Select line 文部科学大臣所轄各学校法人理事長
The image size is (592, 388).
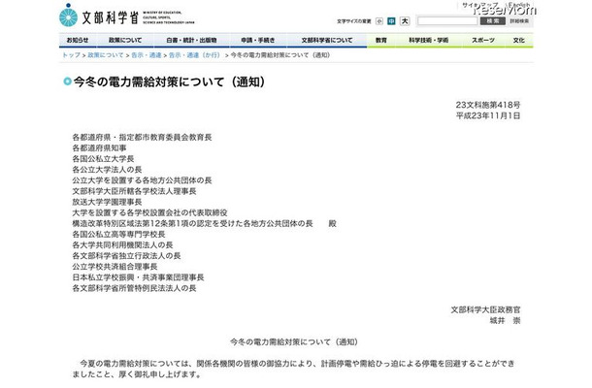(x=134, y=191)
